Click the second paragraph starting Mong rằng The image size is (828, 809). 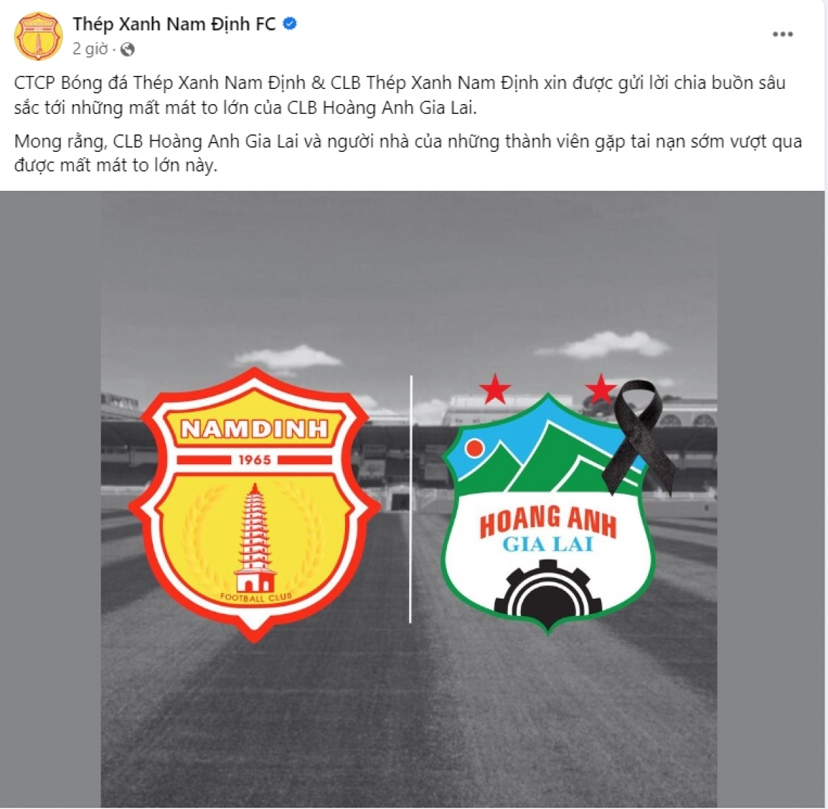point(408,154)
